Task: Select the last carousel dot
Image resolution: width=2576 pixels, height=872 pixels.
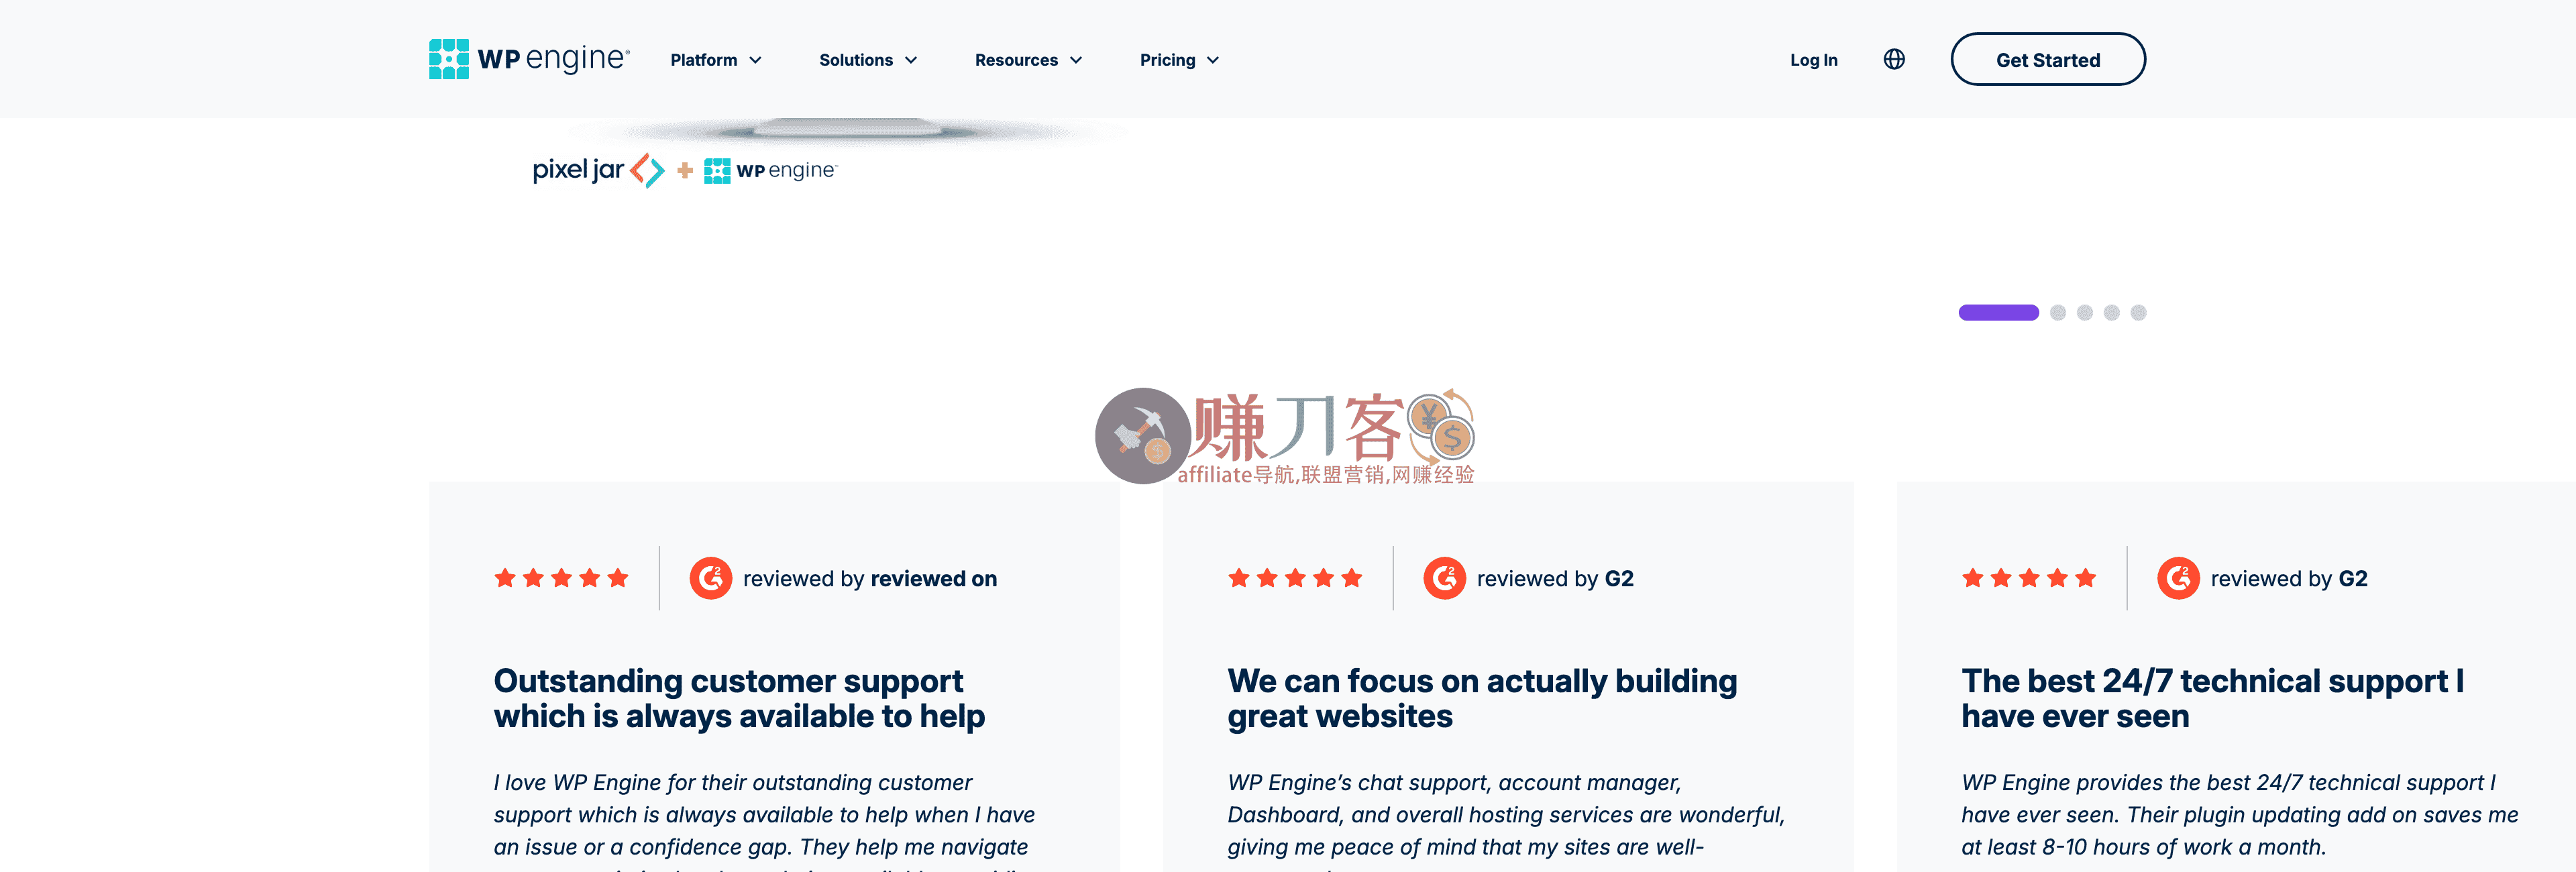Action: point(2139,313)
